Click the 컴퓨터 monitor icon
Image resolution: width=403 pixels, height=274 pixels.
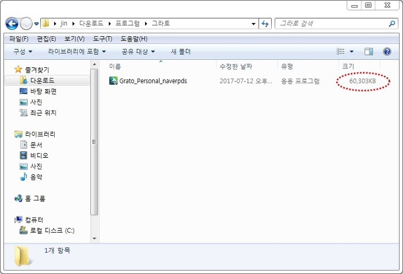tap(18, 219)
